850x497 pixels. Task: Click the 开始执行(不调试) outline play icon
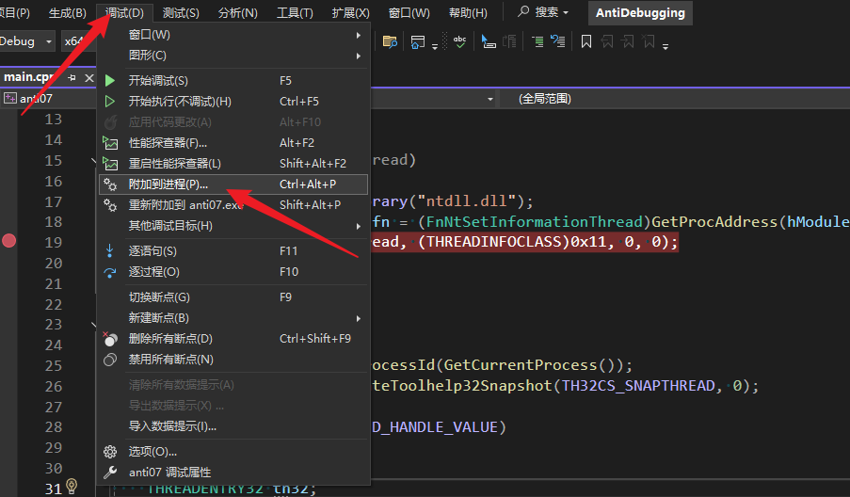coord(110,102)
